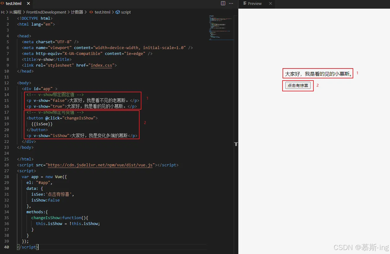Click the meta name="viewport" line
The image size is (390, 254).
[107, 48]
